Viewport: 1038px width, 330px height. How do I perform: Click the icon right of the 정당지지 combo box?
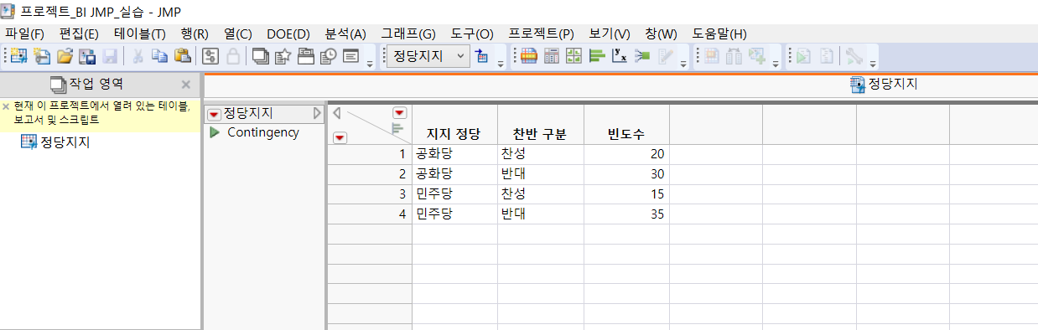(480, 56)
